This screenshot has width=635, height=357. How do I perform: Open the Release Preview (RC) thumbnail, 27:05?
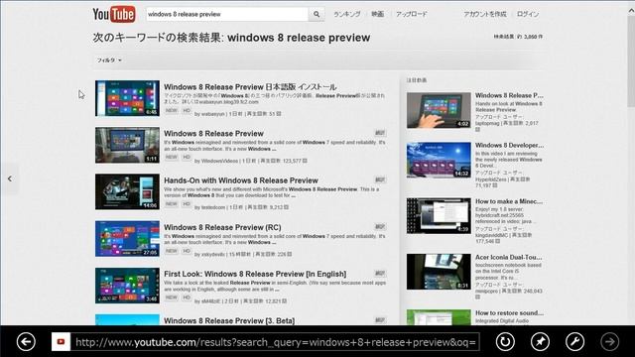(128, 239)
